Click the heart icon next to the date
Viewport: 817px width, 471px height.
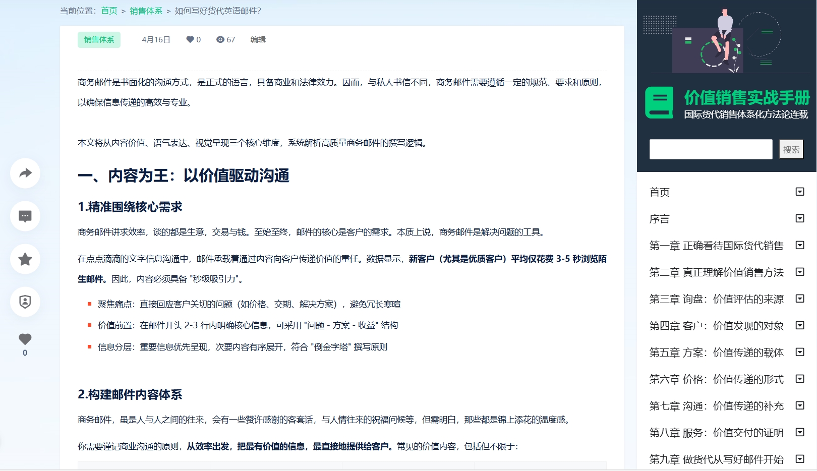[x=190, y=39]
